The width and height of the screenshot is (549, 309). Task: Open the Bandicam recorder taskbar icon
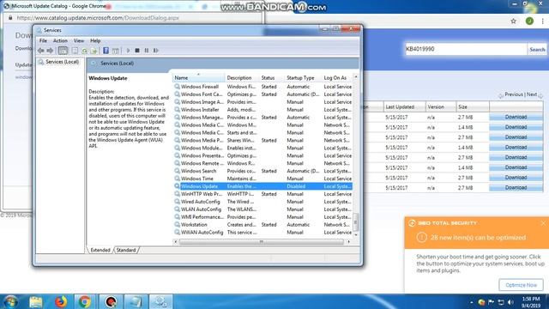pos(111,301)
